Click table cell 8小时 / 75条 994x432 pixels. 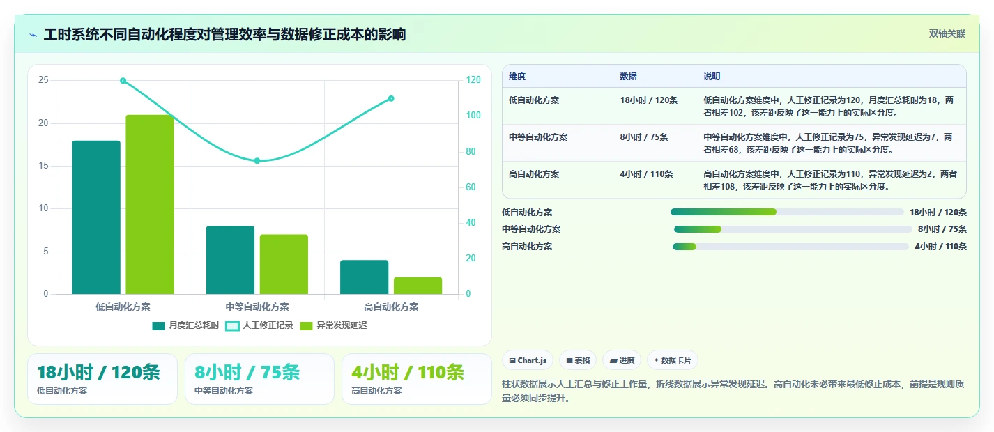(644, 137)
